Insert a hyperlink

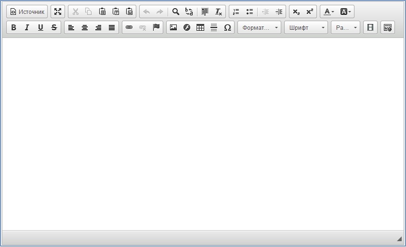pos(129,27)
